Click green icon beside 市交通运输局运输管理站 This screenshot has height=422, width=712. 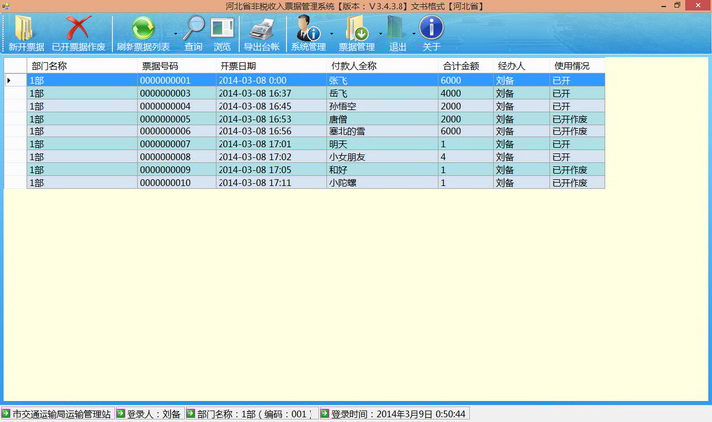[6, 413]
